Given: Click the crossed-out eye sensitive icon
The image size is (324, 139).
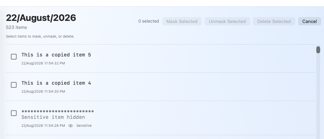Looking at the screenshot, I should [71, 126].
